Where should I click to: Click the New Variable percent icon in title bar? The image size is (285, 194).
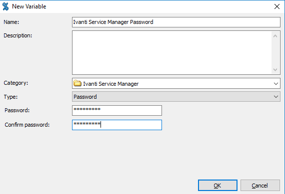[5, 6]
